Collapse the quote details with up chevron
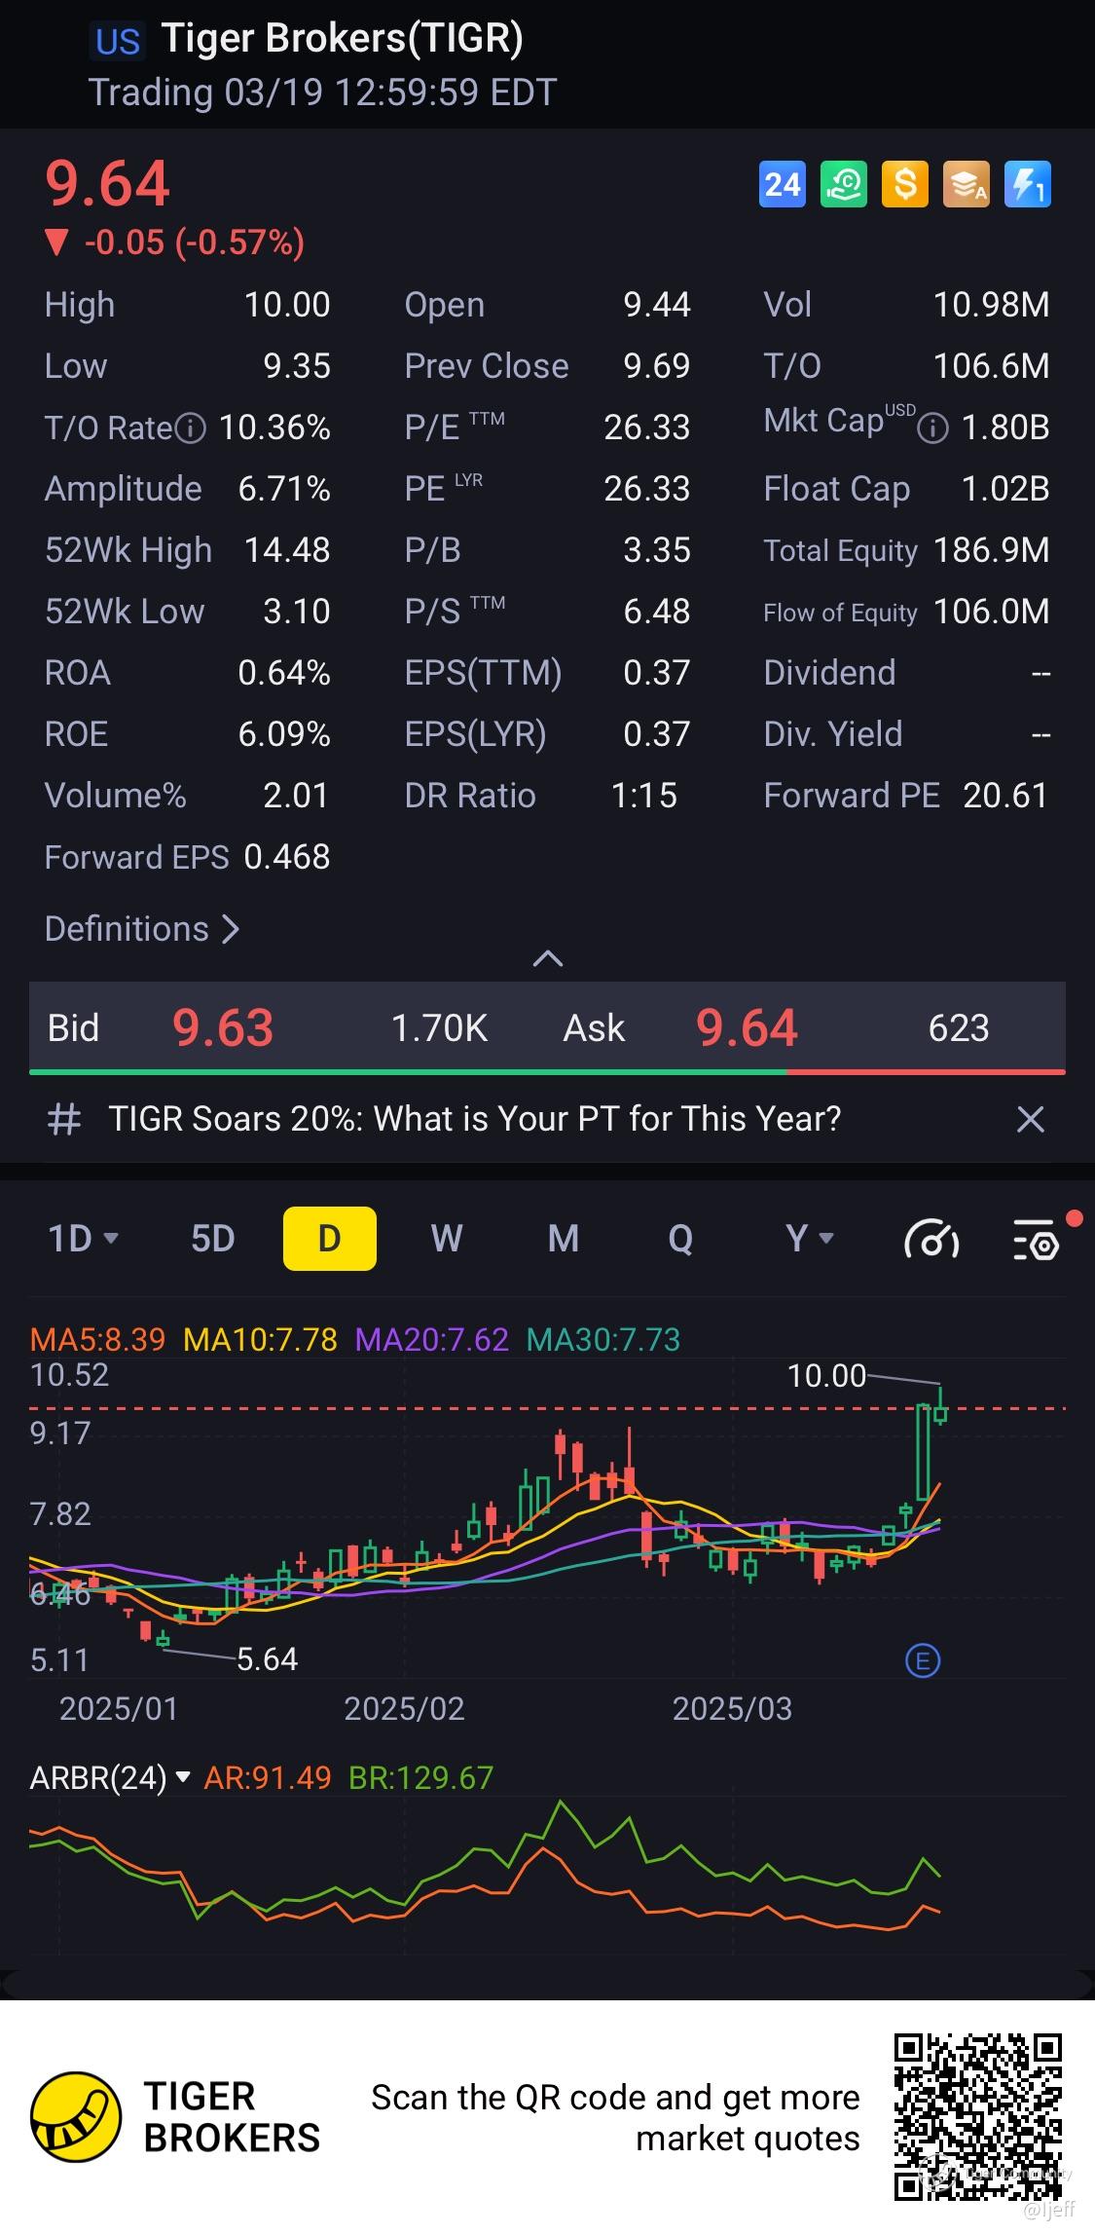Image resolution: width=1095 pixels, height=2234 pixels. pos(548,958)
